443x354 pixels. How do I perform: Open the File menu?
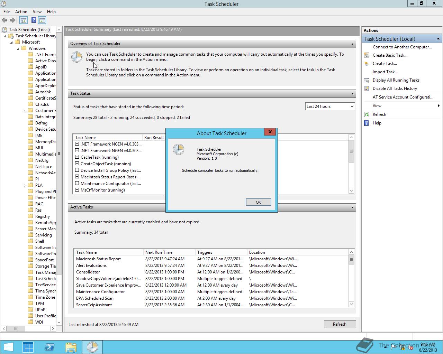tap(7, 12)
